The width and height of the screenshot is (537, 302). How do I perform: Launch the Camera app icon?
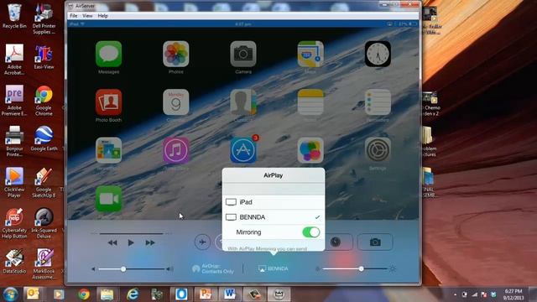(x=243, y=54)
